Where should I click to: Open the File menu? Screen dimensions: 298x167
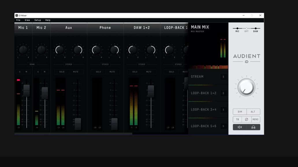point(18,20)
